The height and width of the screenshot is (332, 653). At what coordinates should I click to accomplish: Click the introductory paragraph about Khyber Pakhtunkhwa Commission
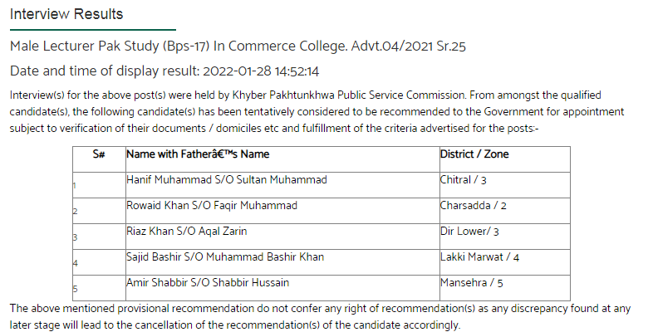(x=317, y=112)
